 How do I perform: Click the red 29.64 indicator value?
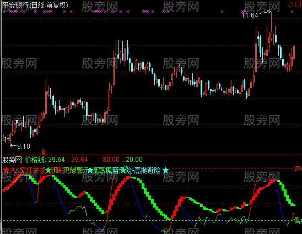click(x=79, y=160)
